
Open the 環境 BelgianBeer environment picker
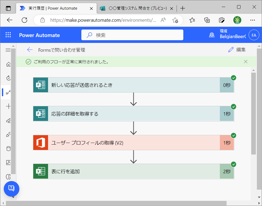click(233, 34)
